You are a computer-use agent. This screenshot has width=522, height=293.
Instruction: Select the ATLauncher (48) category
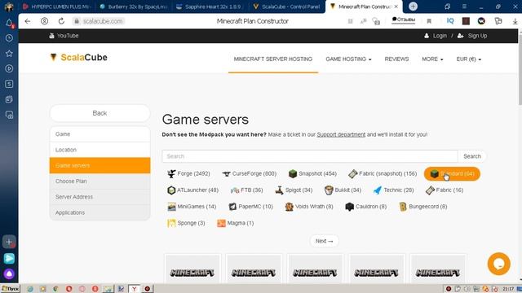(193, 190)
